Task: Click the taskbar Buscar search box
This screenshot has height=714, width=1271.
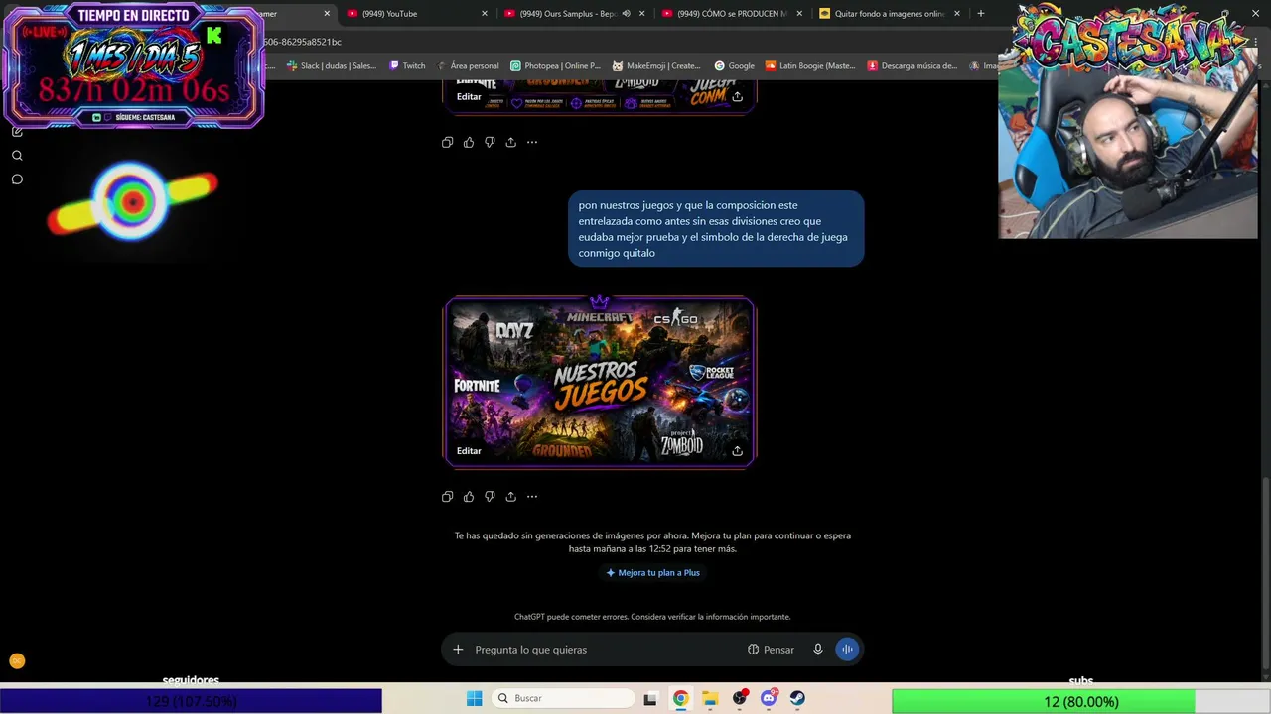Action: (564, 698)
